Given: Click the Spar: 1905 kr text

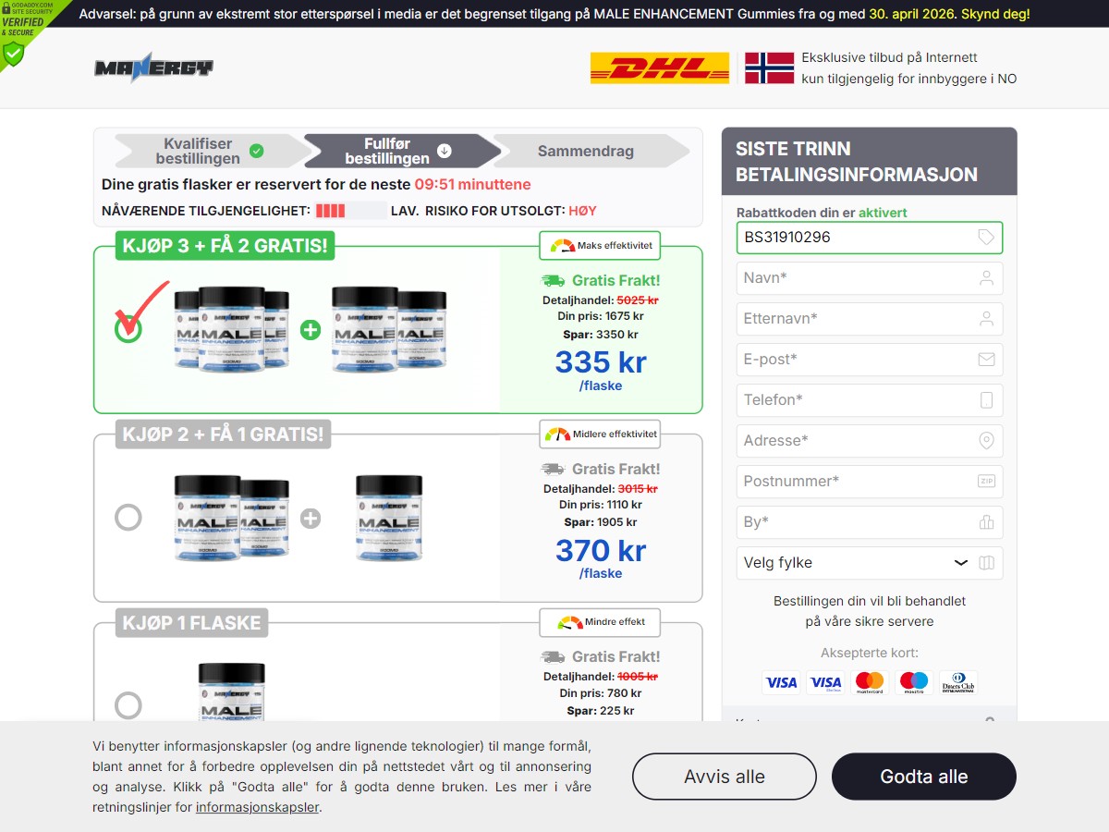Looking at the screenshot, I should pos(601,522).
